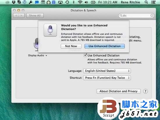Open the Language dropdown
Screen dimensions: 160x120
pyautogui.click(x=107, y=71)
